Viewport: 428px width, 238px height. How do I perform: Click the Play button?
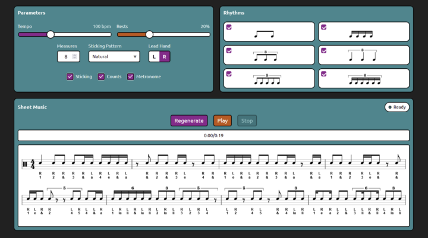pyautogui.click(x=222, y=120)
